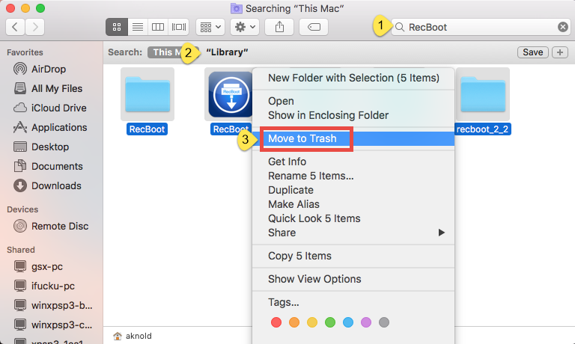575x344 pixels.
Task: Choose Tags... from context menu
Action: coord(353,302)
